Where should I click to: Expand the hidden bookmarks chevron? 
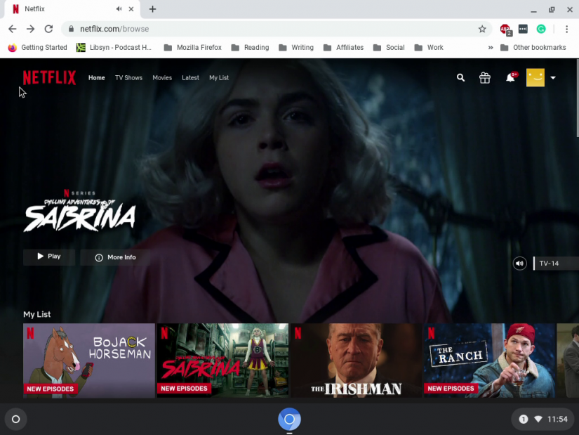tap(491, 47)
